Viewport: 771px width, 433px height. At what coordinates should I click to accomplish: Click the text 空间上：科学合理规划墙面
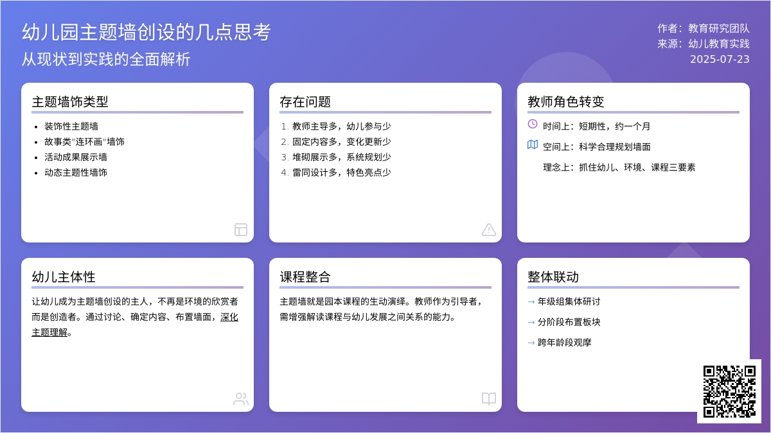tap(597, 147)
